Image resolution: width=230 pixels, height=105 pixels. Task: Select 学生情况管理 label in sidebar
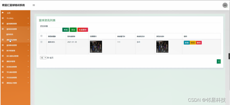tap(12, 72)
